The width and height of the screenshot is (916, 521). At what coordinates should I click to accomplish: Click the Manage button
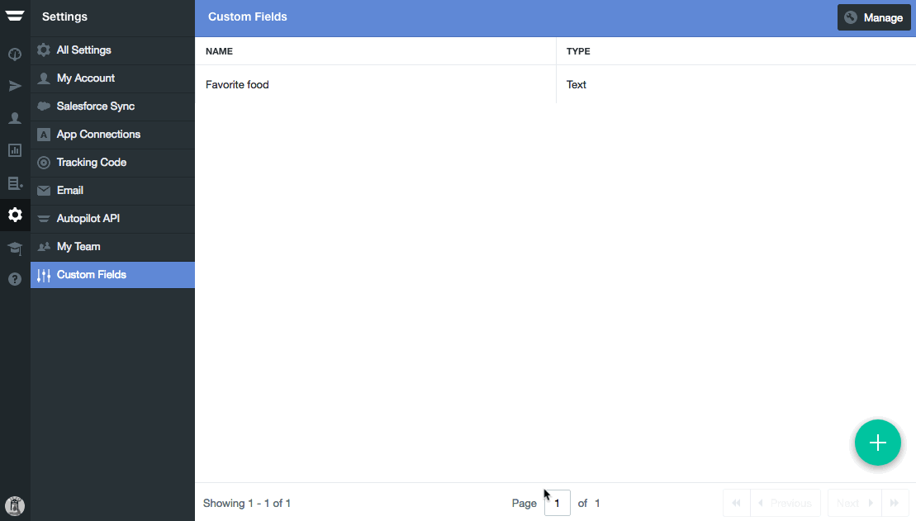(x=874, y=17)
